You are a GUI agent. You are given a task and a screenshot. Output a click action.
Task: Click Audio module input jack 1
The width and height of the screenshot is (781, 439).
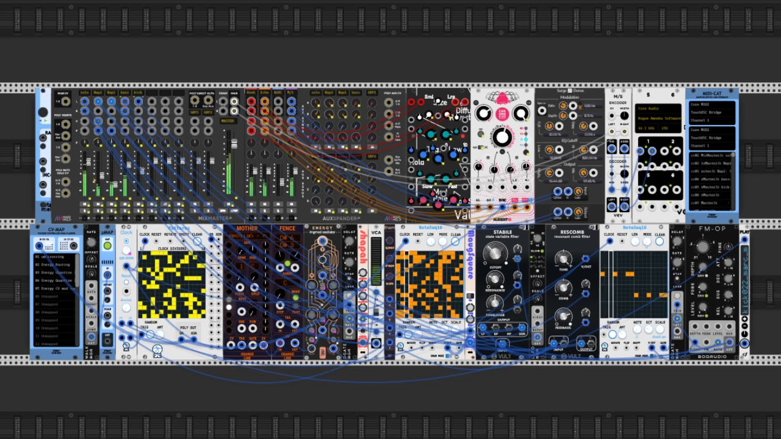point(640,151)
